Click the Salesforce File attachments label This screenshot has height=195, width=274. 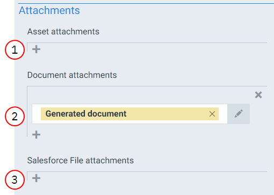(x=81, y=161)
